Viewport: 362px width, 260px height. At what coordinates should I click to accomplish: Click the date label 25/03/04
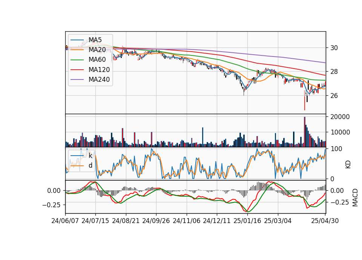[x=278, y=221]
